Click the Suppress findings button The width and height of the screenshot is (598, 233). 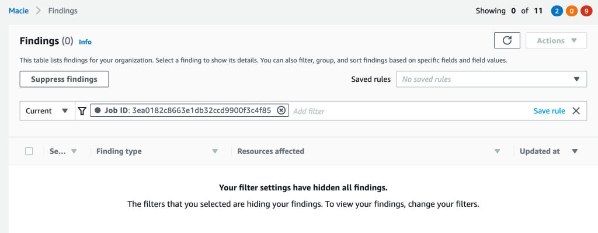[x=64, y=79]
